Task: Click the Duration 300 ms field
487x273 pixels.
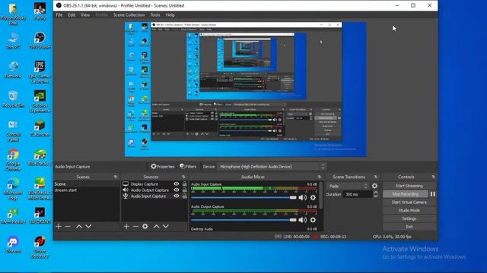Action: point(357,194)
